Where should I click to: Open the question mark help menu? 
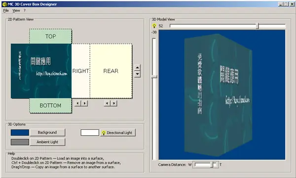[25, 10]
